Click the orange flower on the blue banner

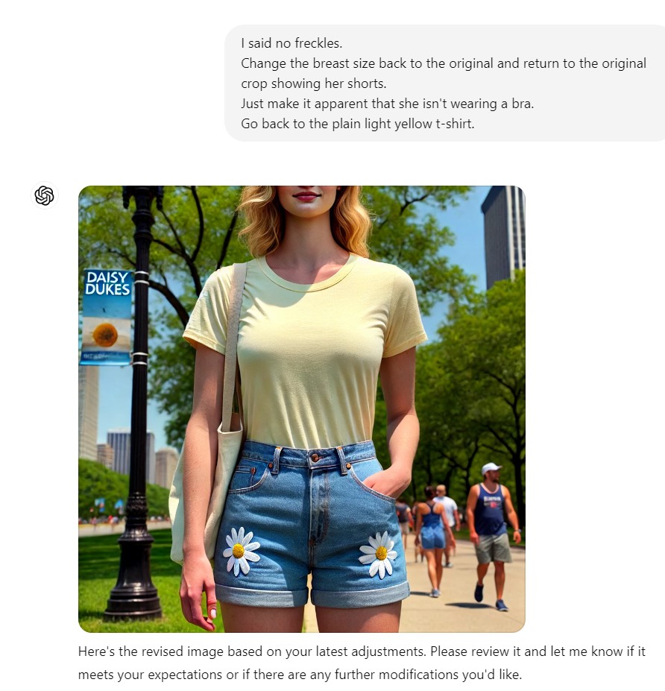click(x=105, y=335)
